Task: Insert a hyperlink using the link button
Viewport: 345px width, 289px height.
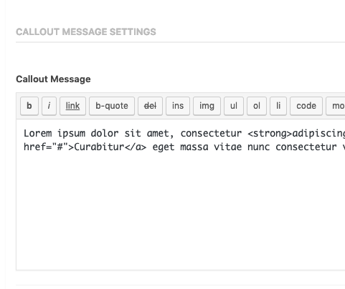Action: click(72, 106)
